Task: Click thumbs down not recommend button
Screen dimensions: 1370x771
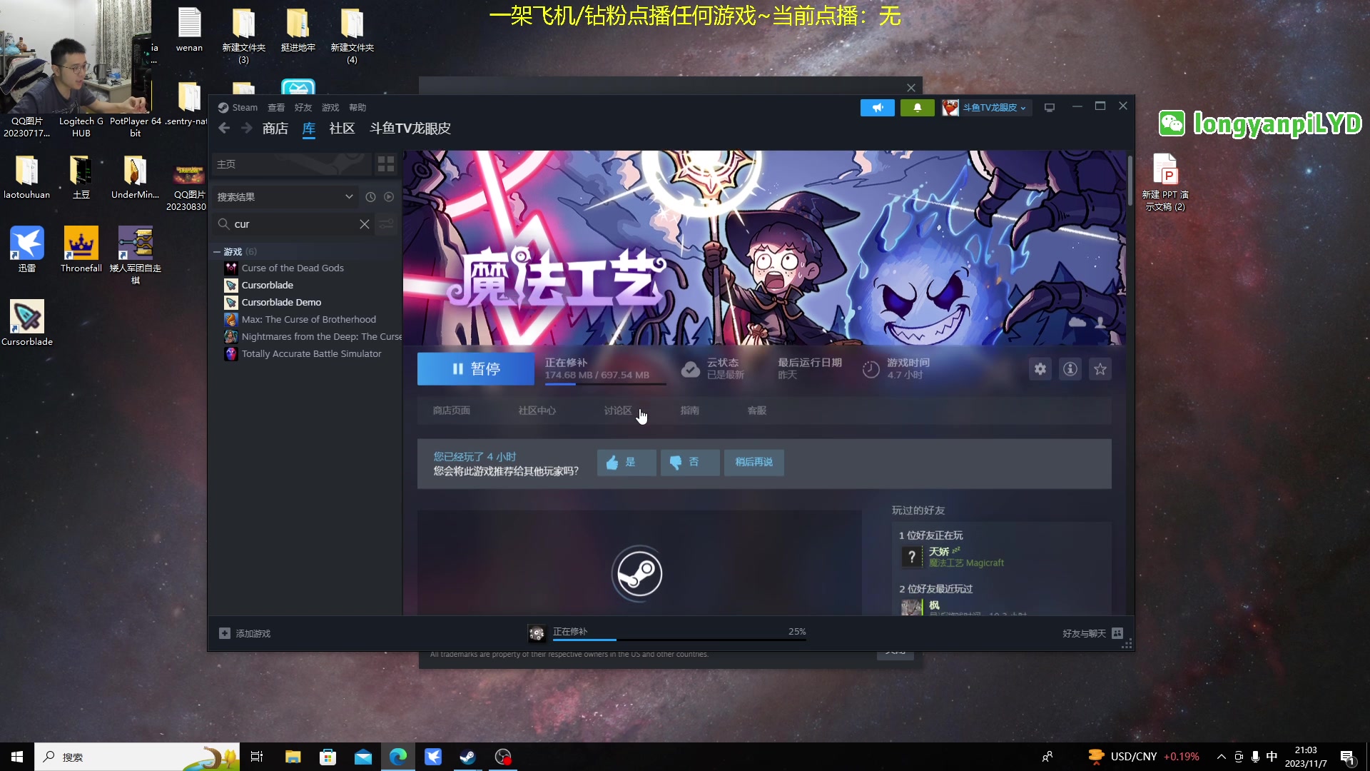Action: pos(689,463)
